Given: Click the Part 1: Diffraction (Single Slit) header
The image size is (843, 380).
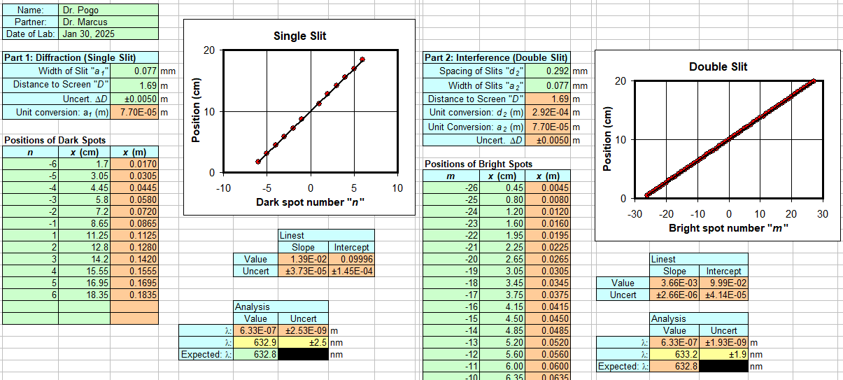Looking at the screenshot, I should coord(70,57).
